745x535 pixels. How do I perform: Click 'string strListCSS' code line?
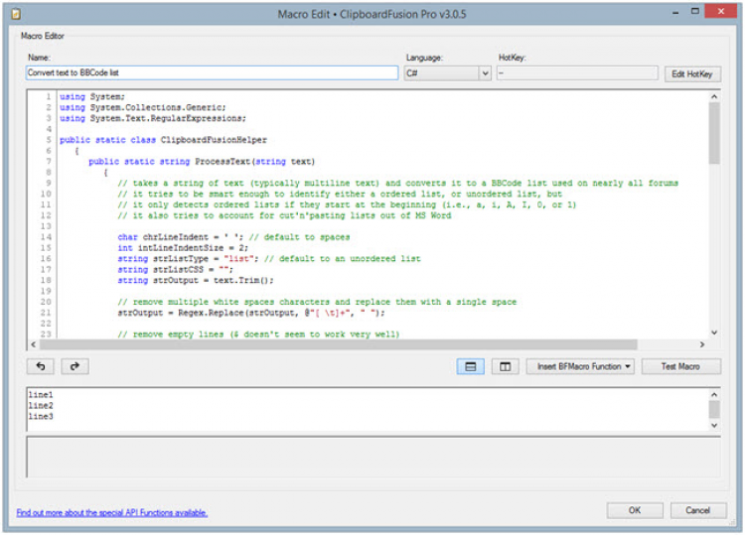point(176,269)
